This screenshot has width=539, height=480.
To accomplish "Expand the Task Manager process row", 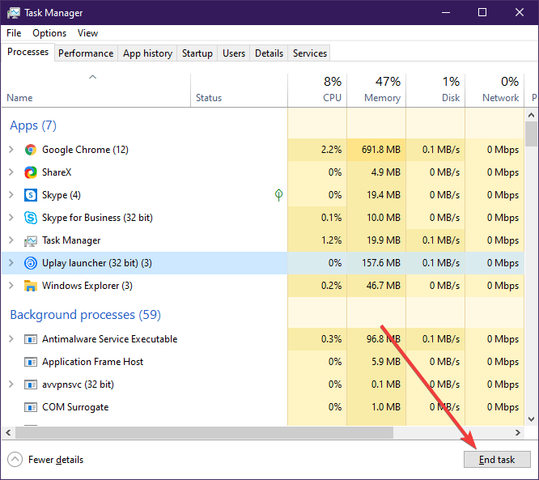I will (x=11, y=240).
